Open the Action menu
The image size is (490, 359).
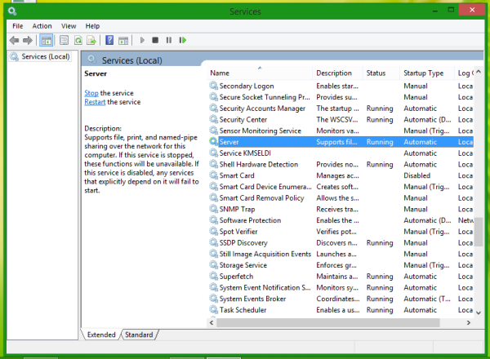42,26
